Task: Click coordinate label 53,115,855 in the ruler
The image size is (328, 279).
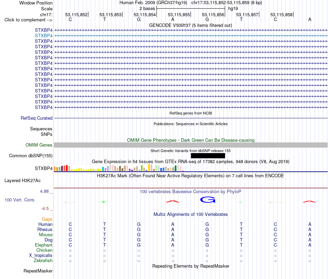Action: pyautogui.click(x=179, y=14)
